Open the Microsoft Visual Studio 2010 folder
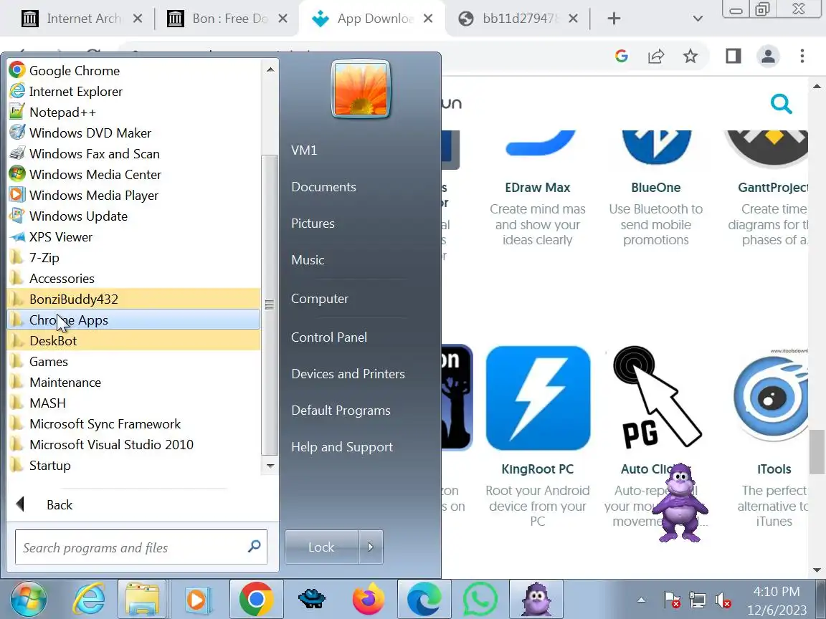Viewport: 826px width, 619px height. coord(134,445)
